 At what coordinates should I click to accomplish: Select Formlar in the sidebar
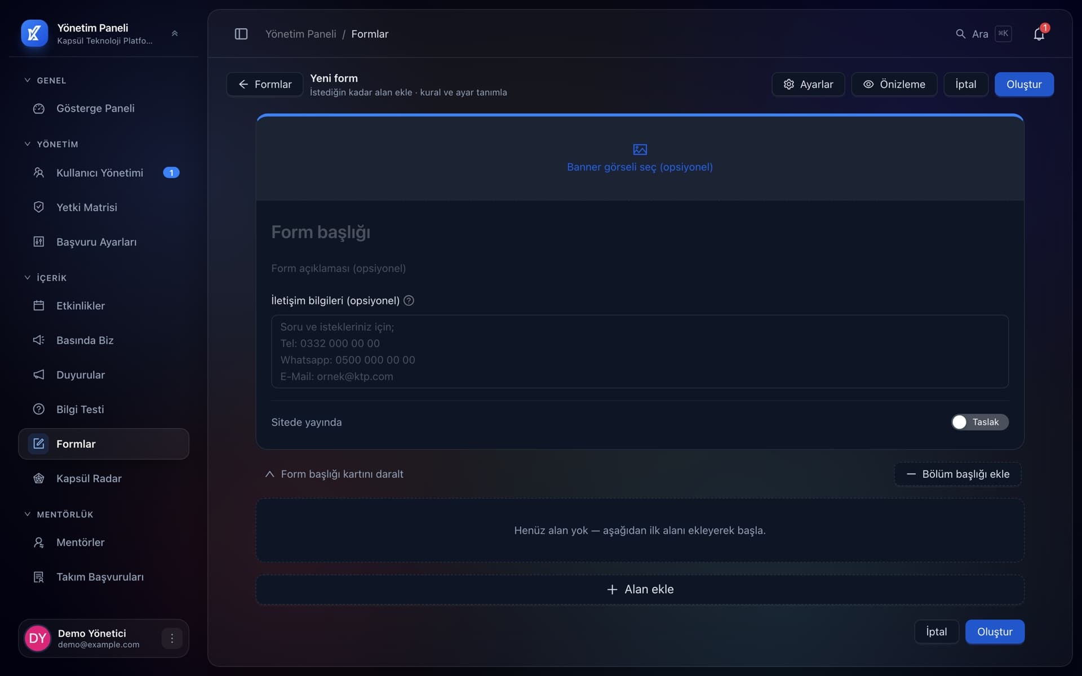click(x=104, y=444)
